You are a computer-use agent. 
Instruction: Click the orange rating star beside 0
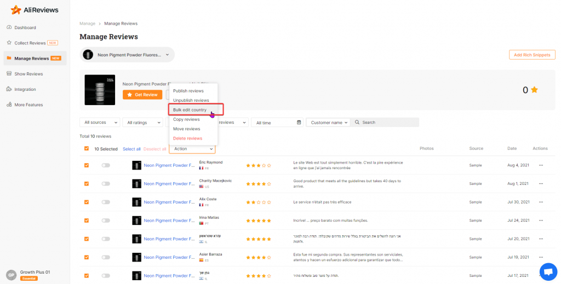(534, 90)
